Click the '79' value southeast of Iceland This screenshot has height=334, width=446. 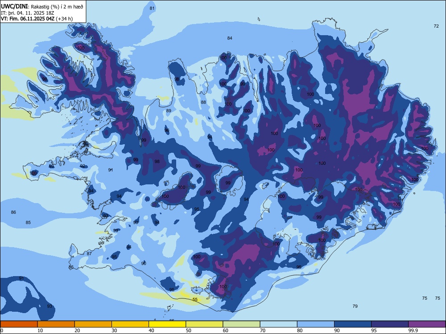(355, 306)
